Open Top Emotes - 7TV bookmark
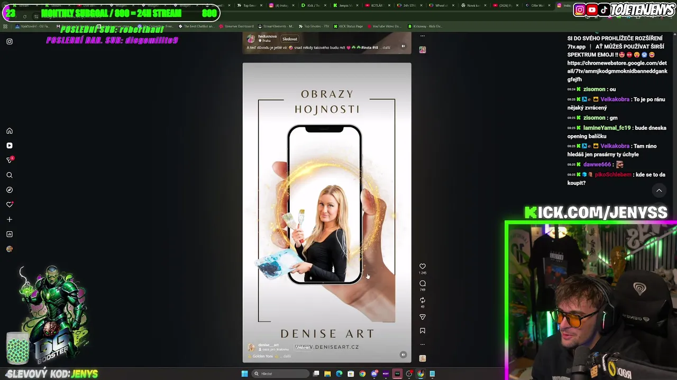 pos(314,26)
